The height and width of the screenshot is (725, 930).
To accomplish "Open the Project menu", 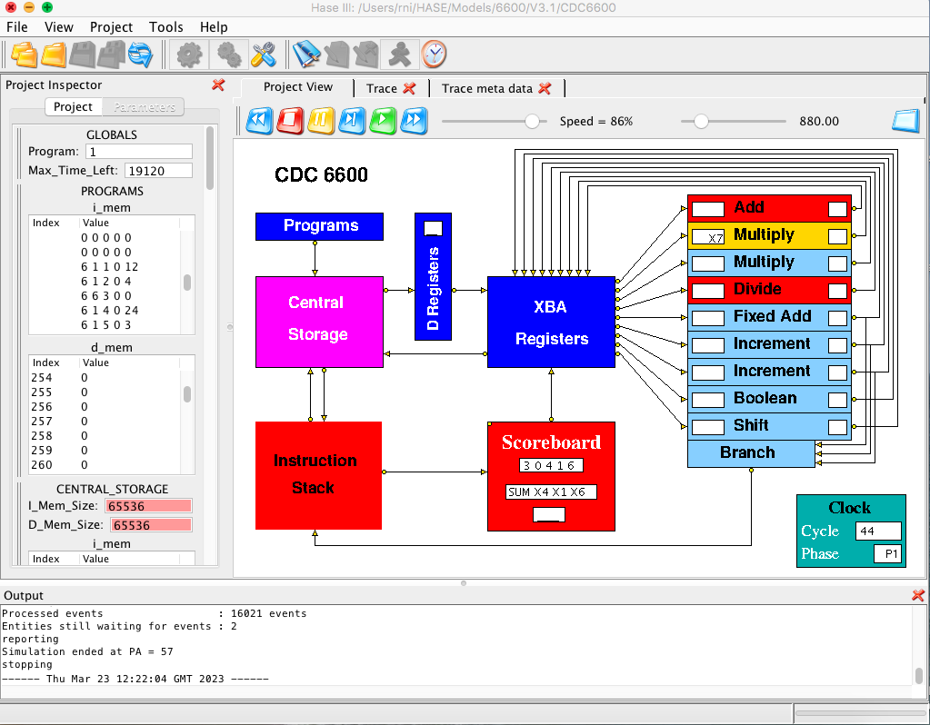I will (x=111, y=27).
